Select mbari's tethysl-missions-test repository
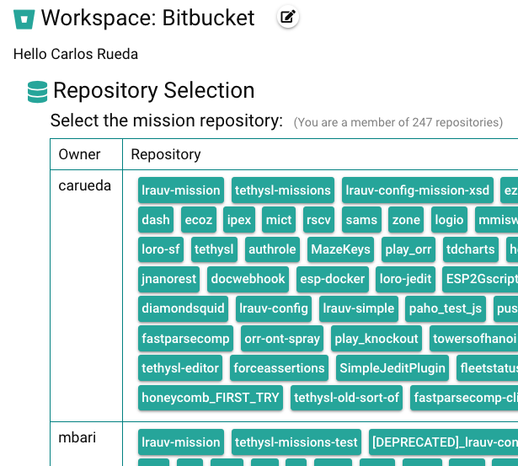Image resolution: width=518 pixels, height=466 pixels. pos(296,442)
